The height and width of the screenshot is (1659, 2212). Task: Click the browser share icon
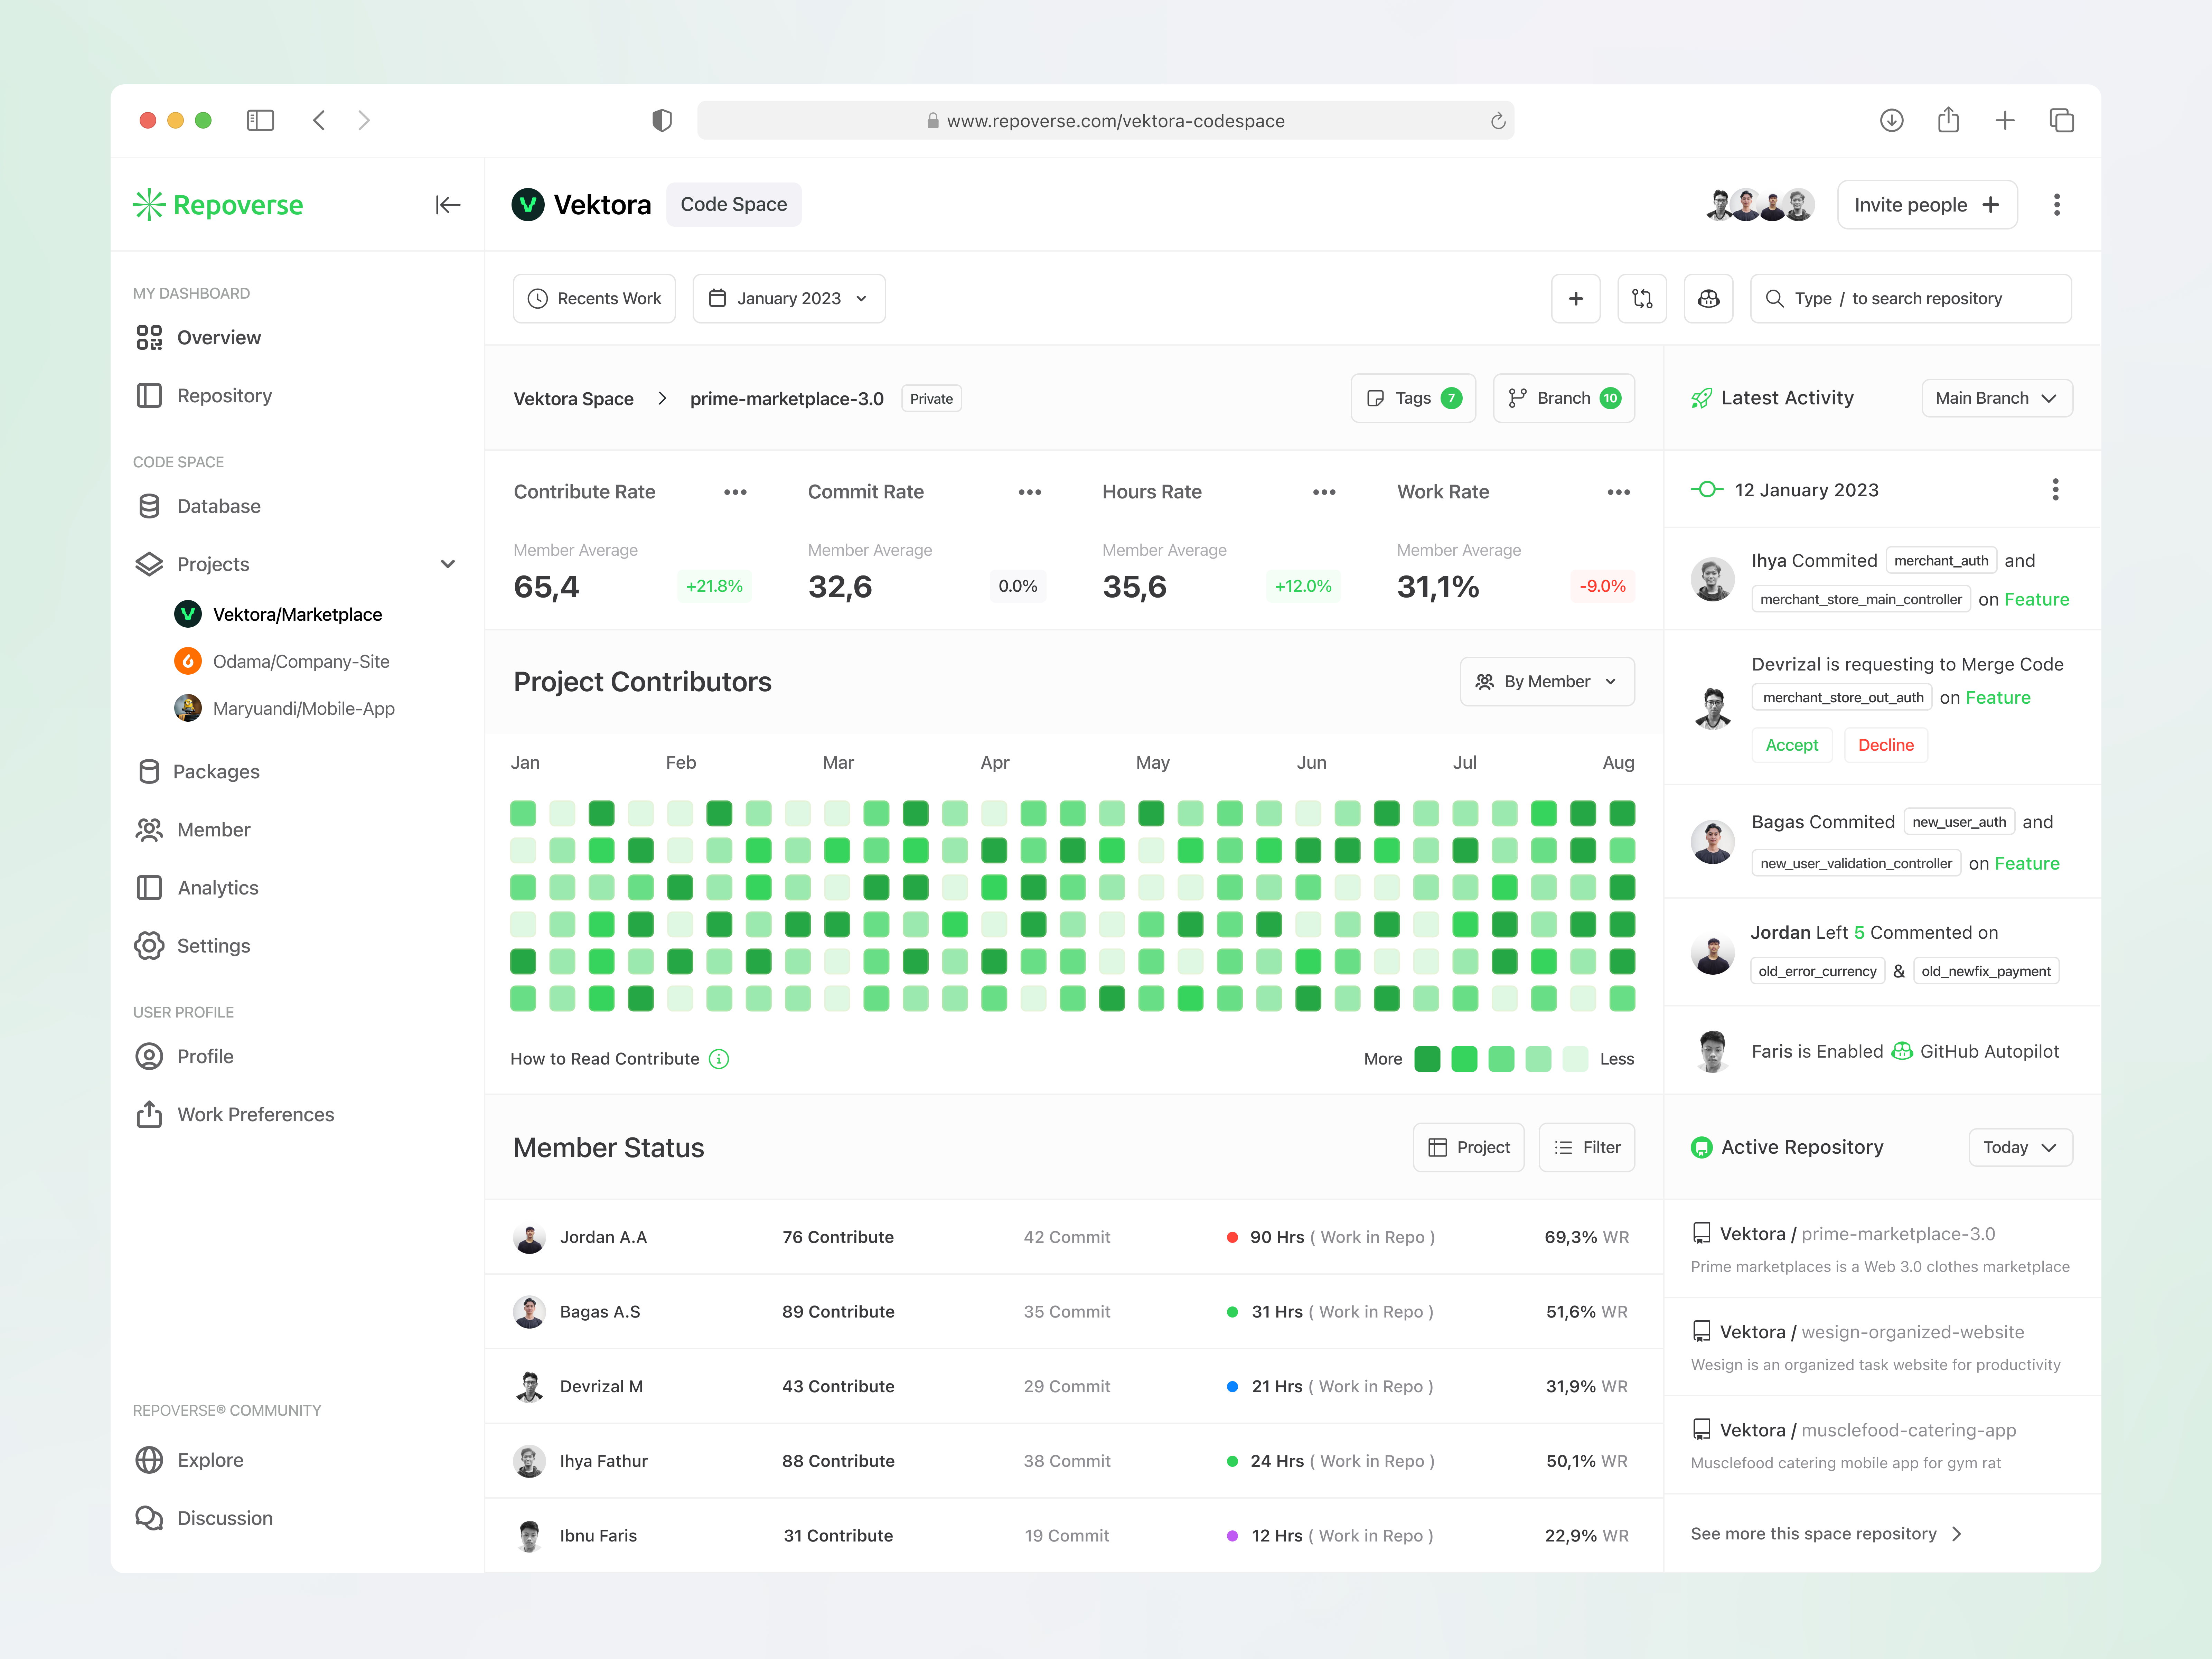(x=1948, y=120)
